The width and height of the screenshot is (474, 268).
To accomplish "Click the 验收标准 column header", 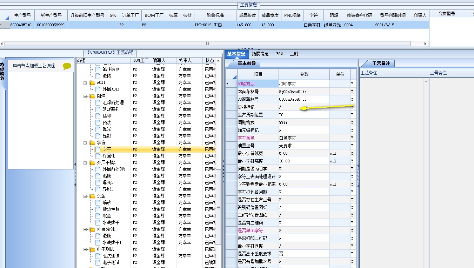I will pos(215,15).
